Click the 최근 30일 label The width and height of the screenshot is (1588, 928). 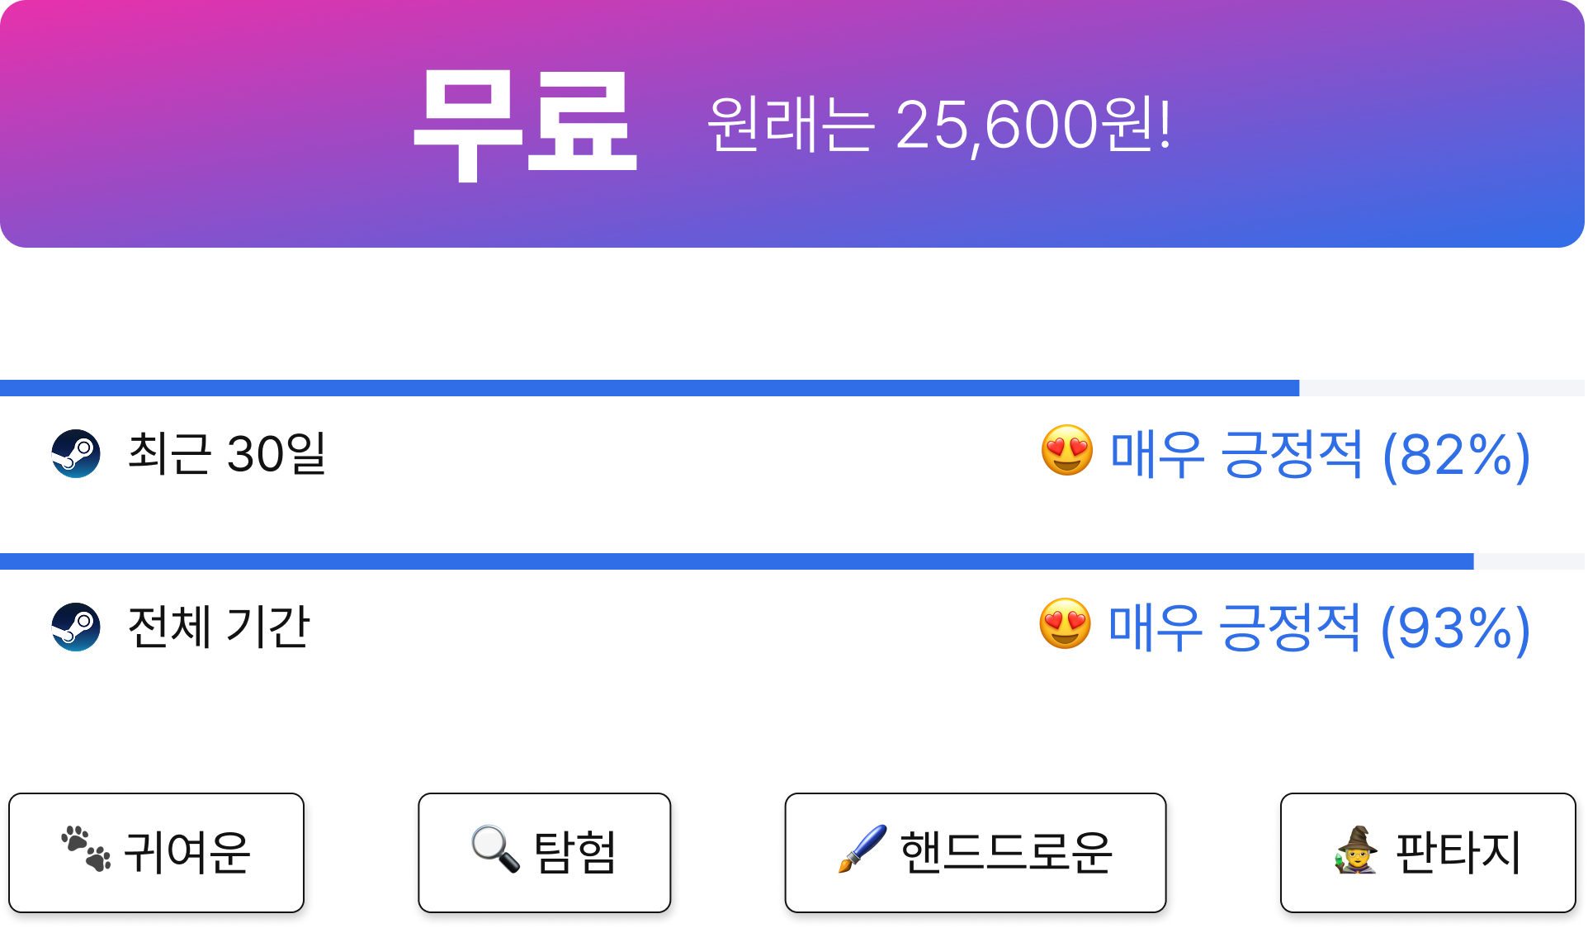click(x=227, y=453)
